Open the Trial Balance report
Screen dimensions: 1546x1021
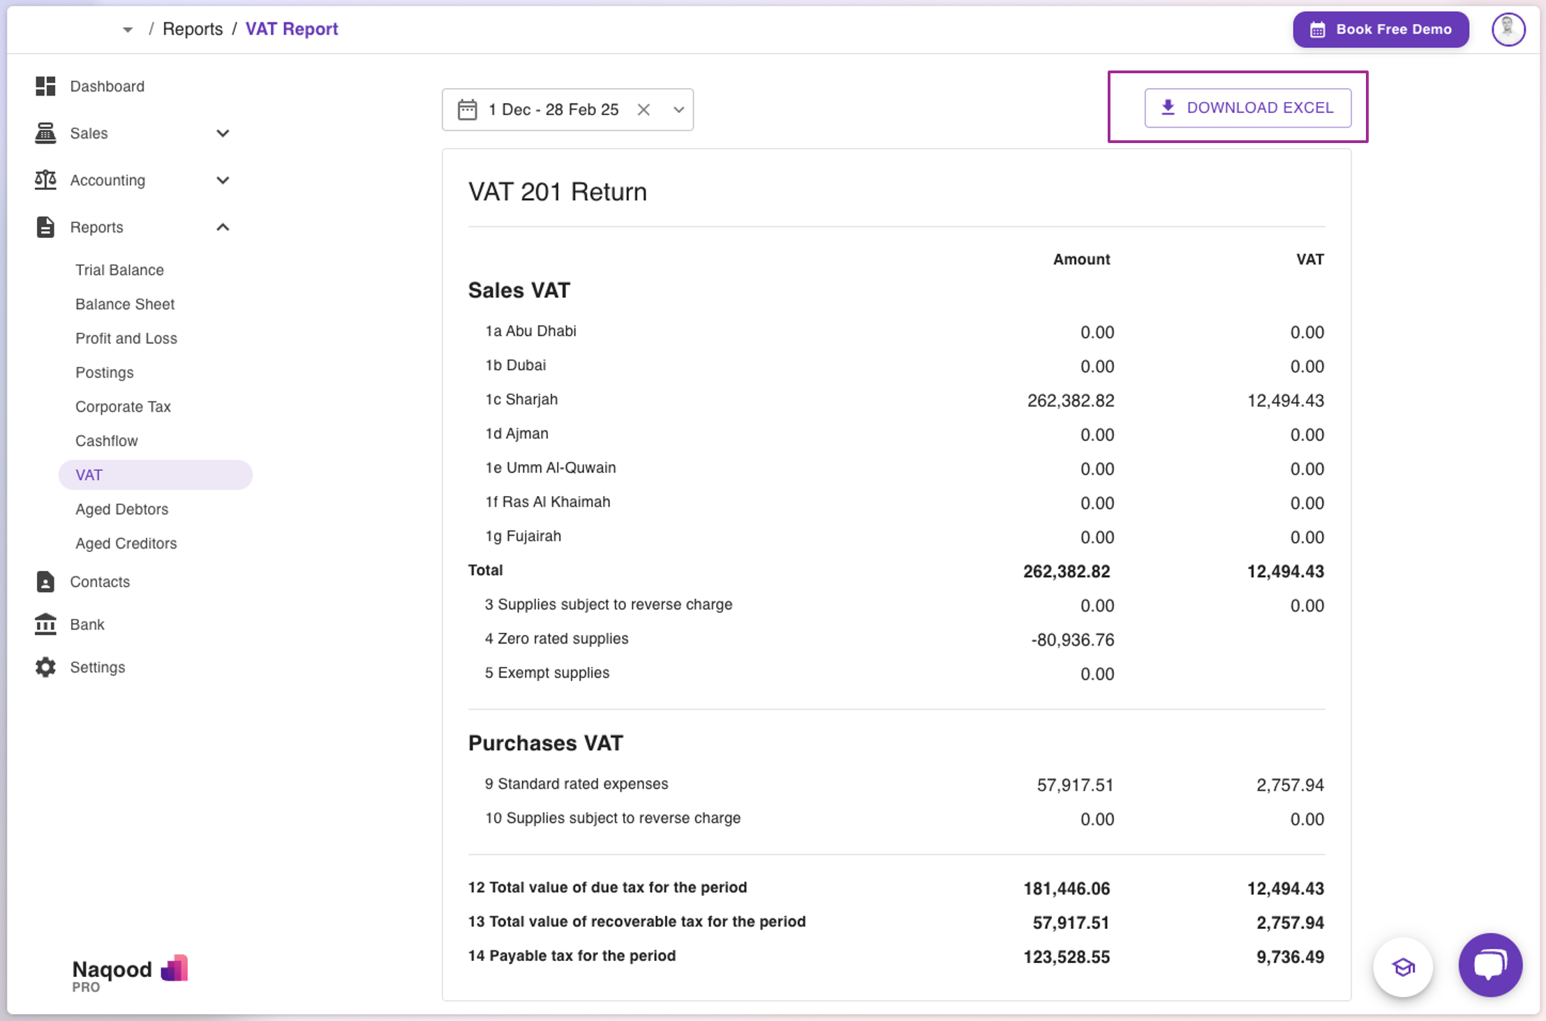(x=119, y=270)
